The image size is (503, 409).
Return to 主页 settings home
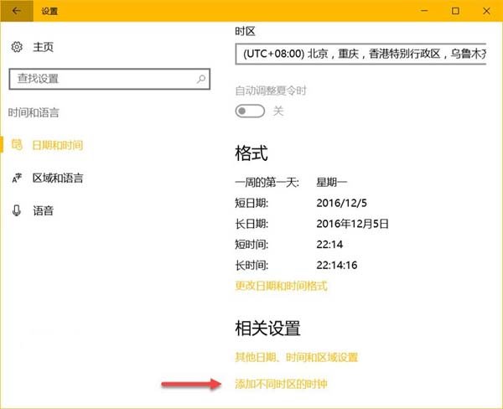pos(43,48)
